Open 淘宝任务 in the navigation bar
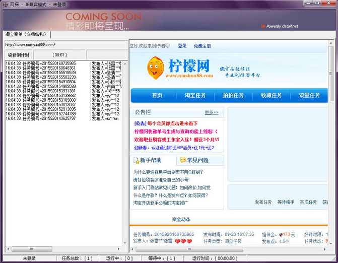Viewport: 338px width, 263px height. click(195, 95)
